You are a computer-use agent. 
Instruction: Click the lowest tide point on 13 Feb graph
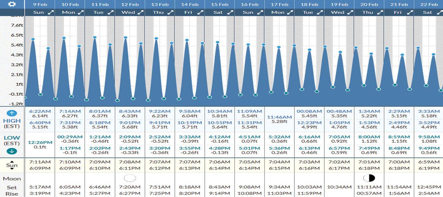(148, 100)
